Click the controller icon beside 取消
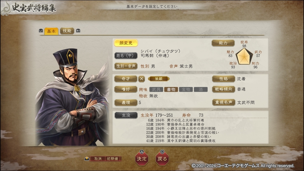This screenshot has width=304, height=171. [87, 159]
